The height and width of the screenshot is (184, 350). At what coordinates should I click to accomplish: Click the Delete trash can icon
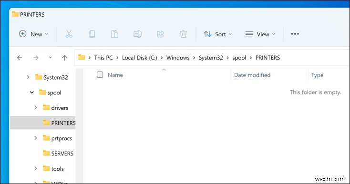pyautogui.click(x=183, y=34)
